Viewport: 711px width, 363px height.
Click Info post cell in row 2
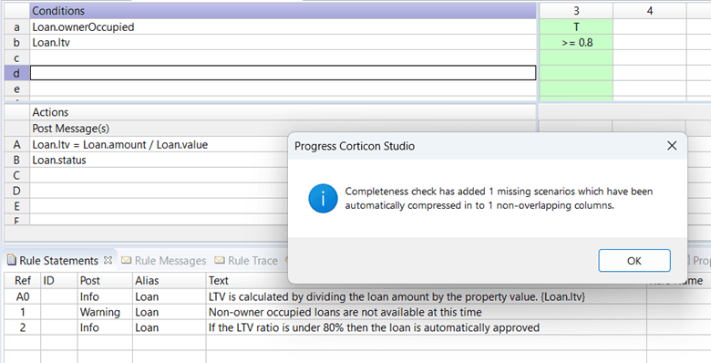click(105, 327)
